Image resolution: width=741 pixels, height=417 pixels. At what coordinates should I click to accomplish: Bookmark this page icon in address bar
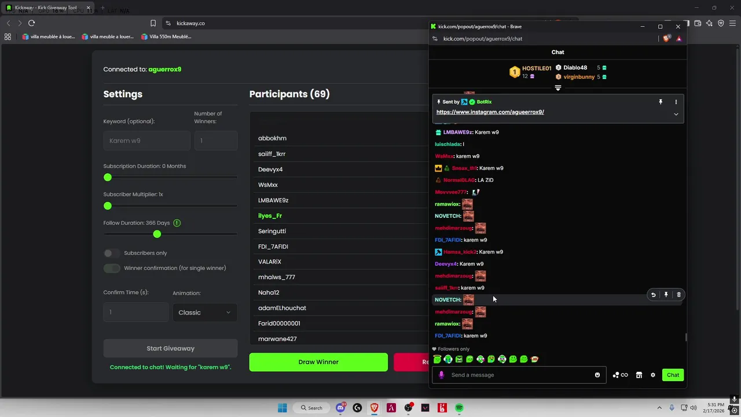click(x=153, y=23)
